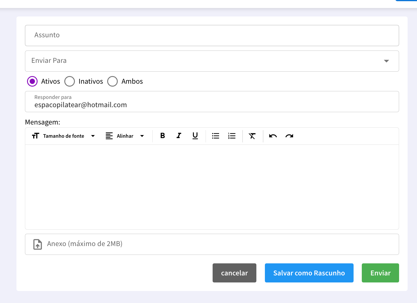This screenshot has height=303, width=417.
Task: Focus the Assunto subject field
Action: coord(211,36)
